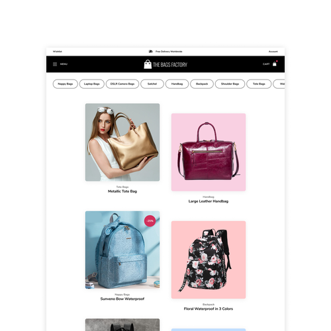Open the Account link
The width and height of the screenshot is (331, 331).
(273, 52)
